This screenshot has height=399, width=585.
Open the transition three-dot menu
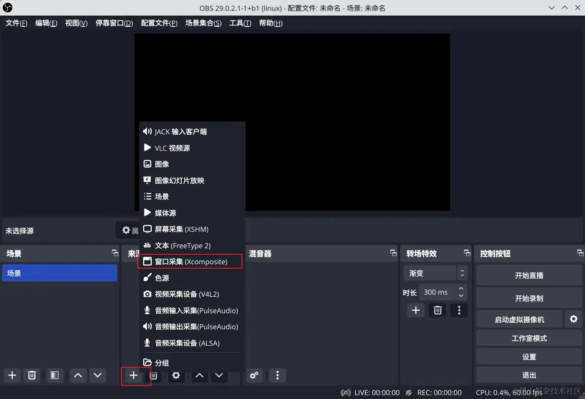459,310
